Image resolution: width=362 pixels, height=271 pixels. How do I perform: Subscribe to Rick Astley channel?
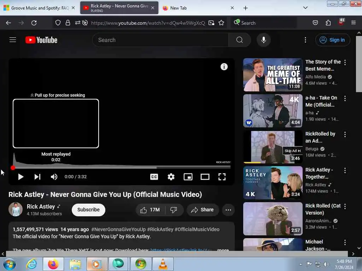[88, 210]
